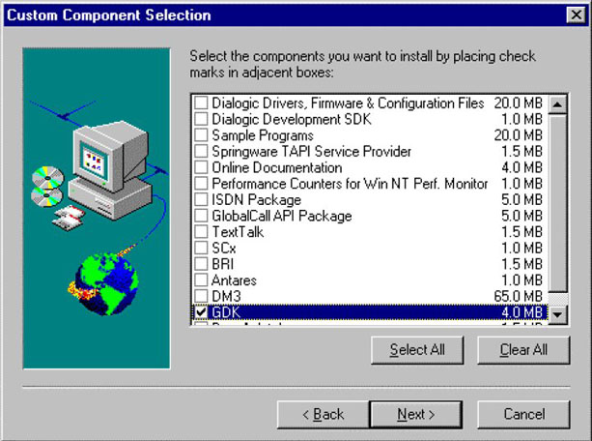The height and width of the screenshot is (441, 592).
Task: Select the DM3 65.0 MB size value
Action: (519, 296)
